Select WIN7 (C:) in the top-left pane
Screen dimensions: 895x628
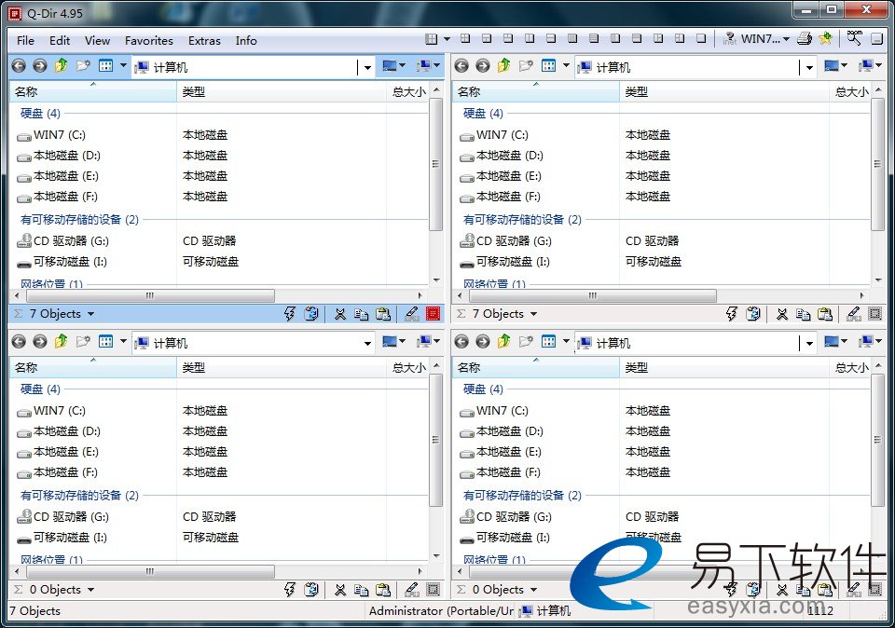click(50, 135)
